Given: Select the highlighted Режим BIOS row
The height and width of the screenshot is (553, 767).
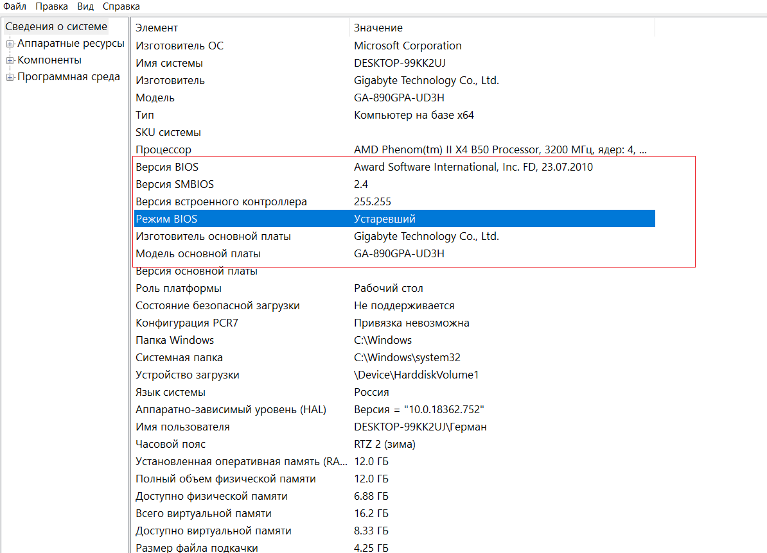Looking at the screenshot, I should [x=394, y=219].
